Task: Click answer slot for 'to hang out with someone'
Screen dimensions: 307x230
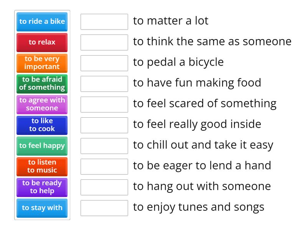Action: [104, 187]
